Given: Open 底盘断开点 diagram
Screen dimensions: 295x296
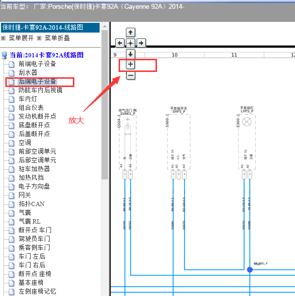Looking at the screenshot, I should coord(34,125).
